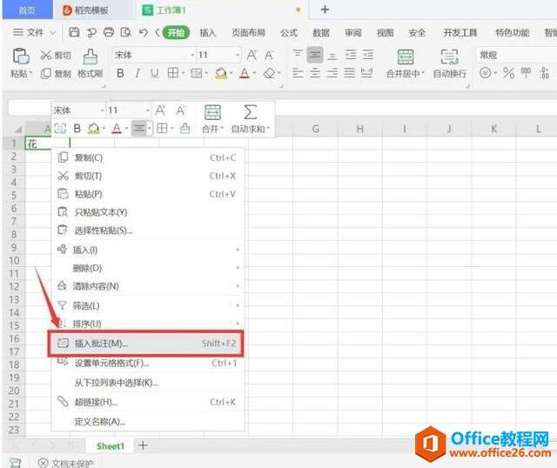Choose Define Name (定义名称)
Screen dimensions: 557x468
point(148,422)
